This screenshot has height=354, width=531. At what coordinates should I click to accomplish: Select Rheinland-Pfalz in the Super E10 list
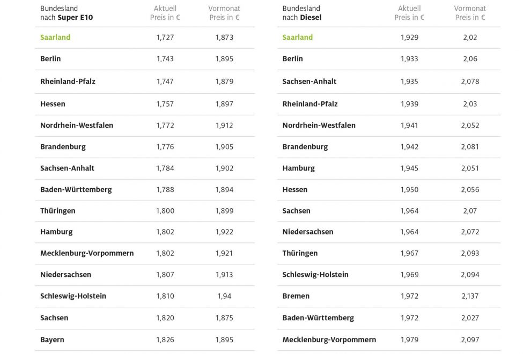click(x=68, y=82)
